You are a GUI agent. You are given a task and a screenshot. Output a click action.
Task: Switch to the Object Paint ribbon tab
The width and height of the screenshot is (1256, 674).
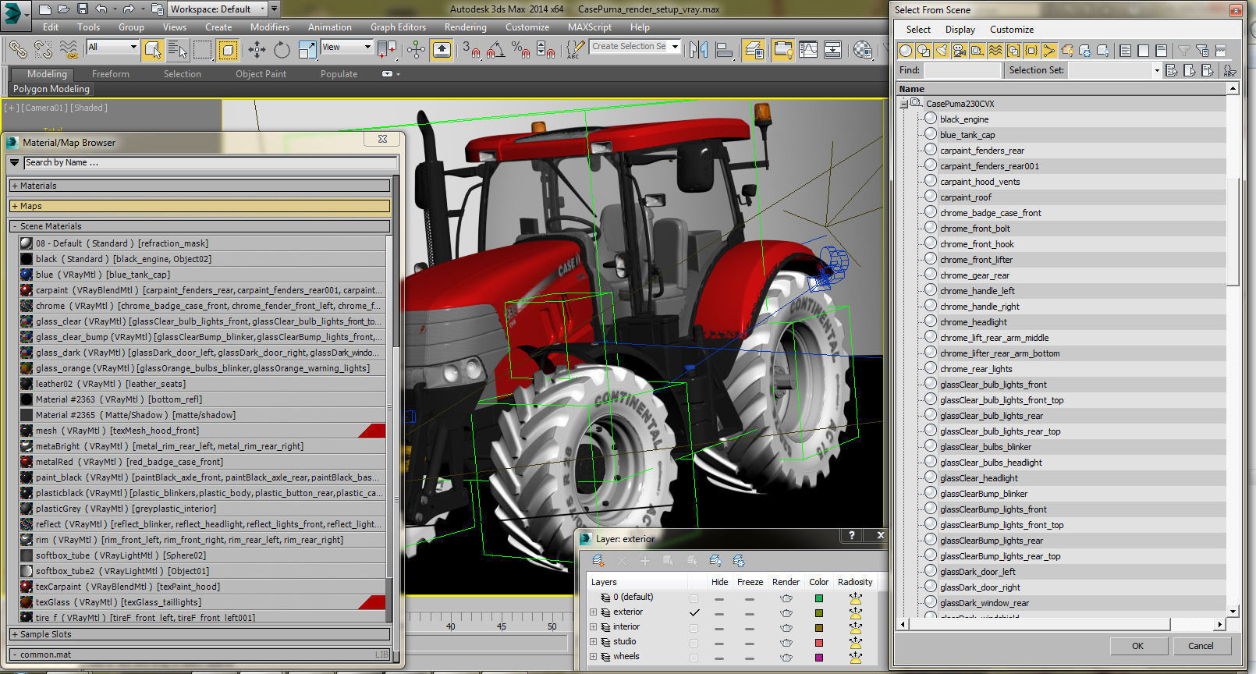pyautogui.click(x=261, y=74)
